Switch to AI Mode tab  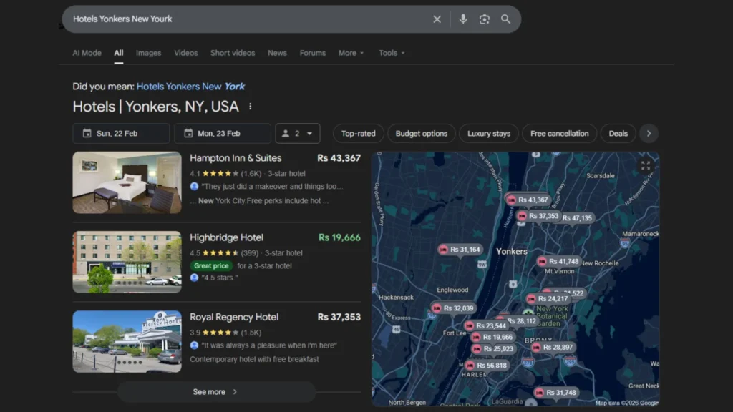(x=87, y=53)
